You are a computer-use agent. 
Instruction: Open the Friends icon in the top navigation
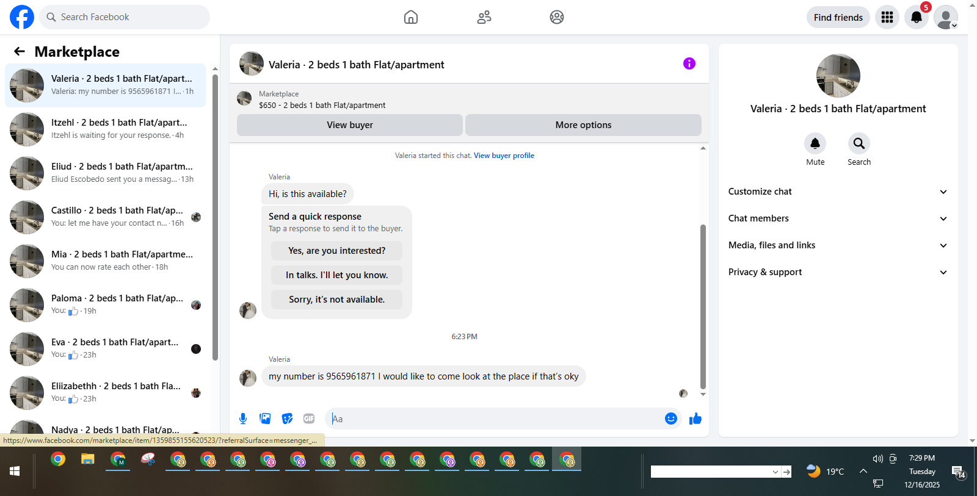(x=484, y=17)
